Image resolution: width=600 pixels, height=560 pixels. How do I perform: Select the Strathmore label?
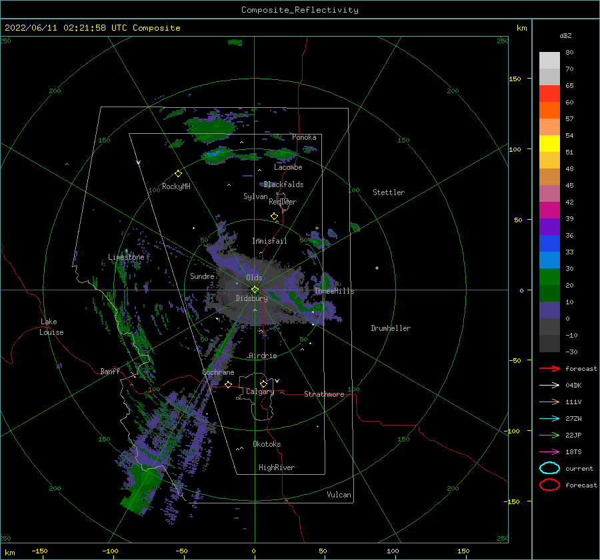pos(324,394)
